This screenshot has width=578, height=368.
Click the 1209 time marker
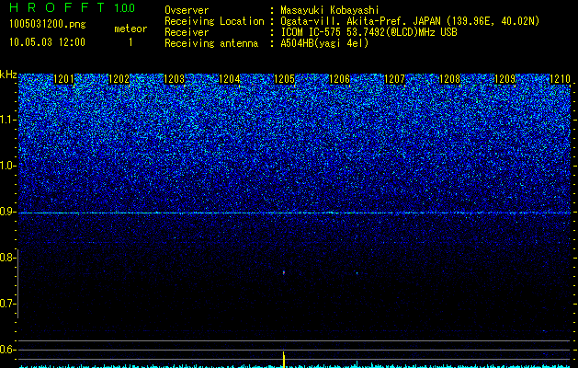[x=505, y=79]
